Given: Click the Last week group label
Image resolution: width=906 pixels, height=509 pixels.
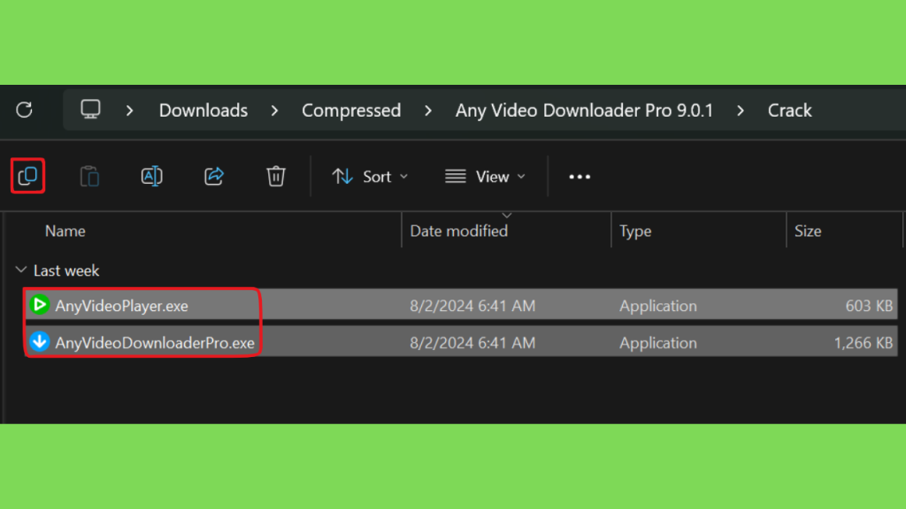Looking at the screenshot, I should point(66,270).
